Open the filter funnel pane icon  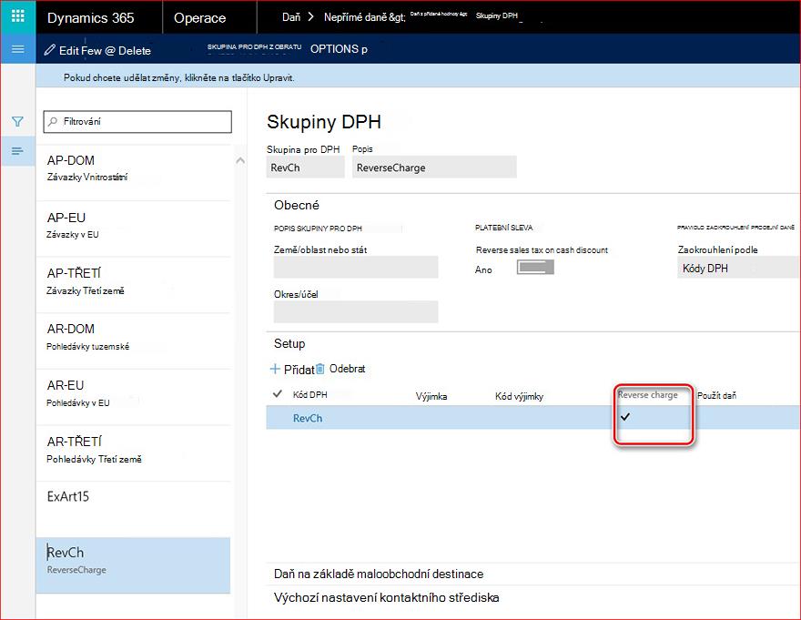[18, 122]
